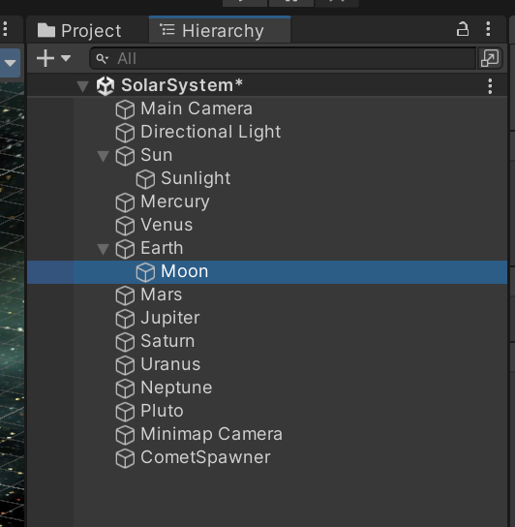This screenshot has width=515, height=527.
Task: Click the magnifier search filter icon
Action: [102, 59]
